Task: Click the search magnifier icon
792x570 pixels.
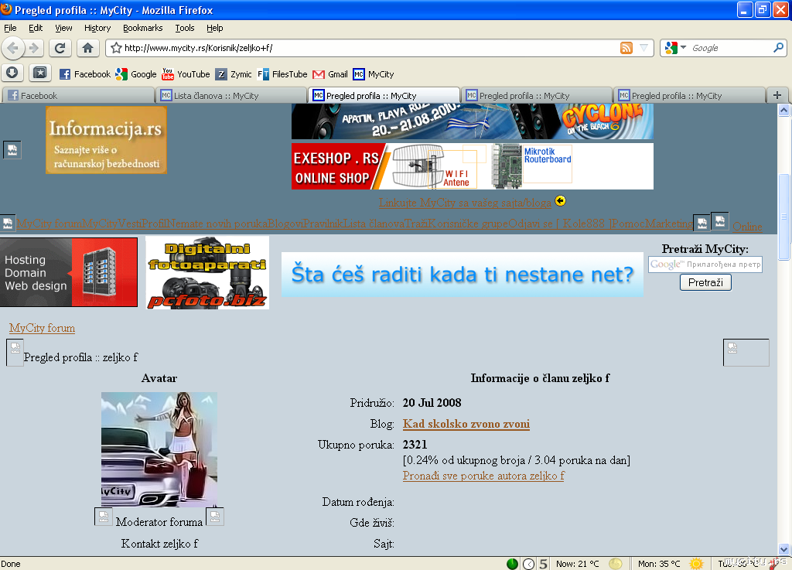Action: (x=778, y=48)
